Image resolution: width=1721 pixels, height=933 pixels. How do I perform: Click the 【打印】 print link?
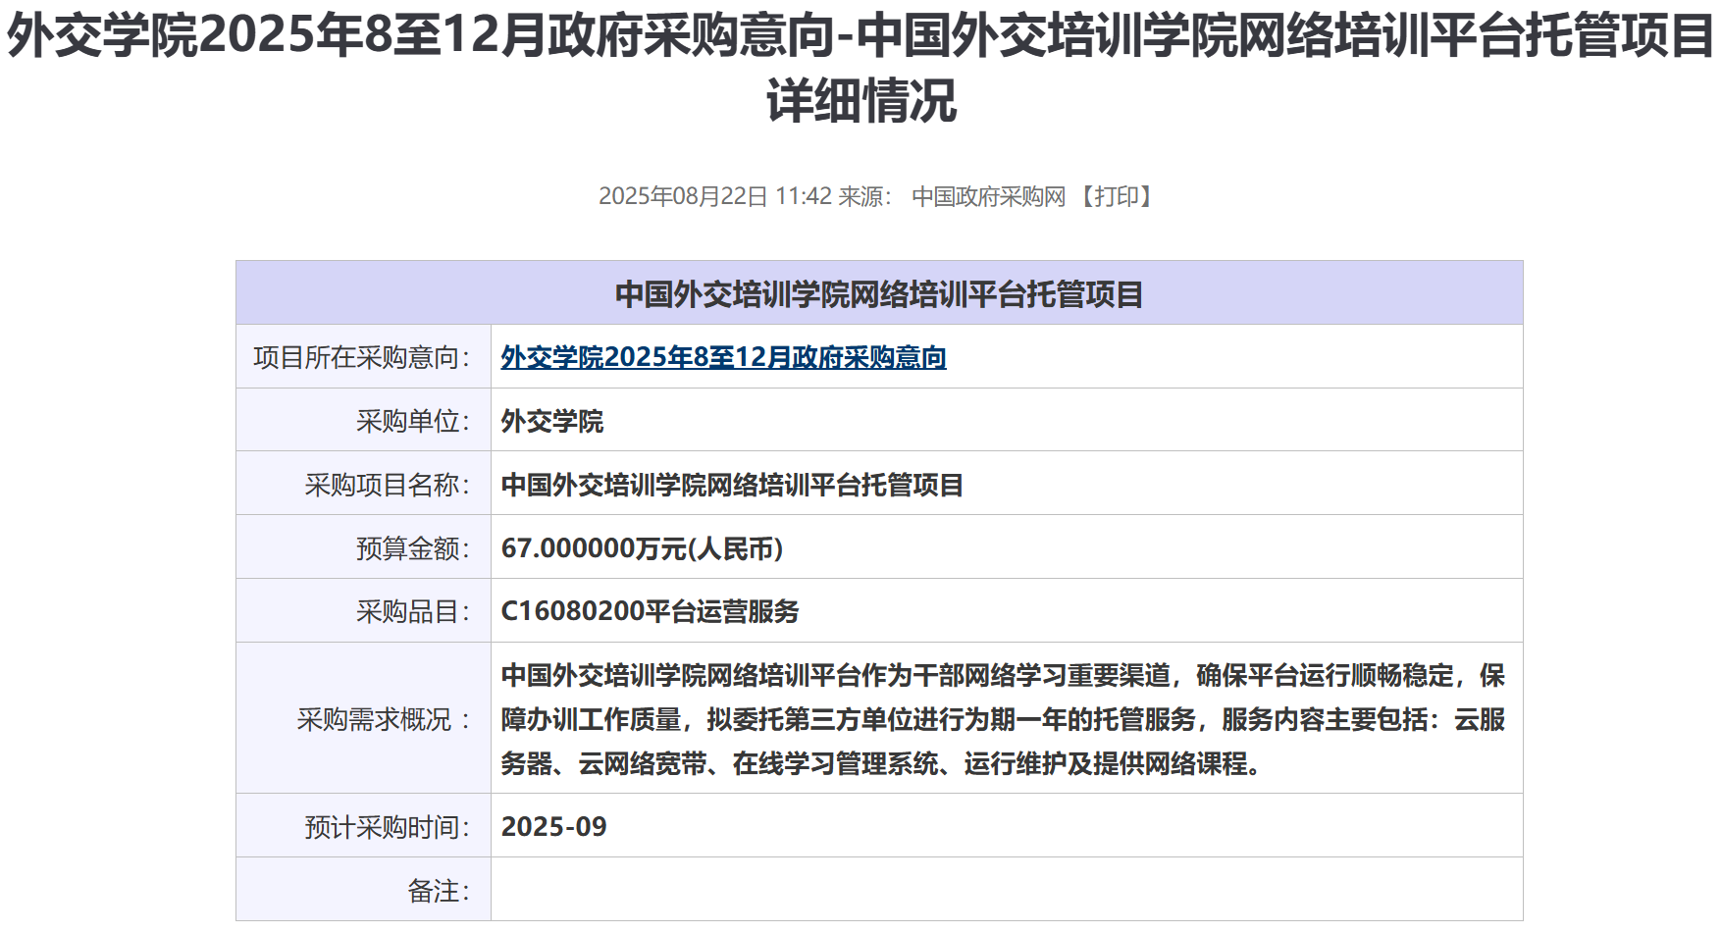point(1121,194)
